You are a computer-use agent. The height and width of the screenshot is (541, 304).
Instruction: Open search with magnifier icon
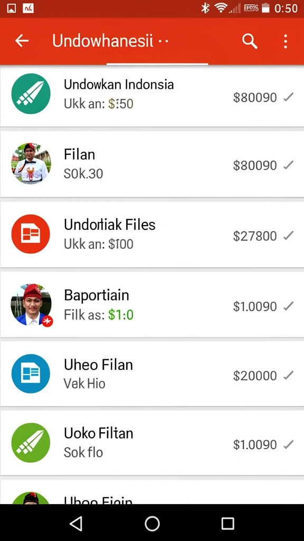point(250,41)
